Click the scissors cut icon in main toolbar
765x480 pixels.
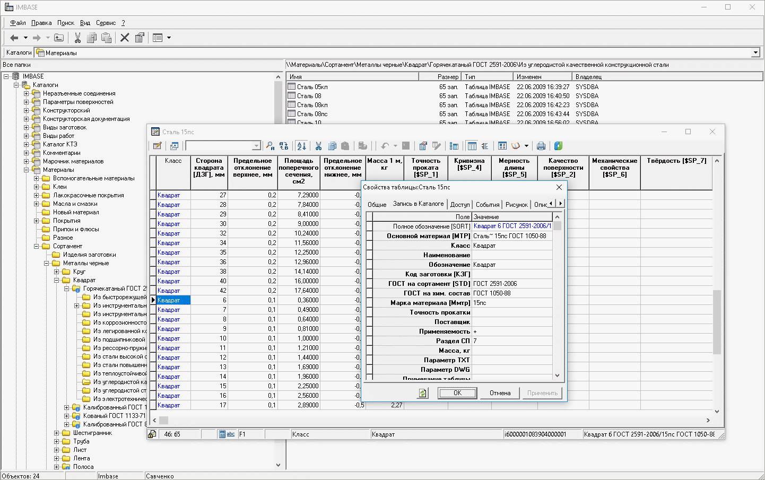click(77, 38)
